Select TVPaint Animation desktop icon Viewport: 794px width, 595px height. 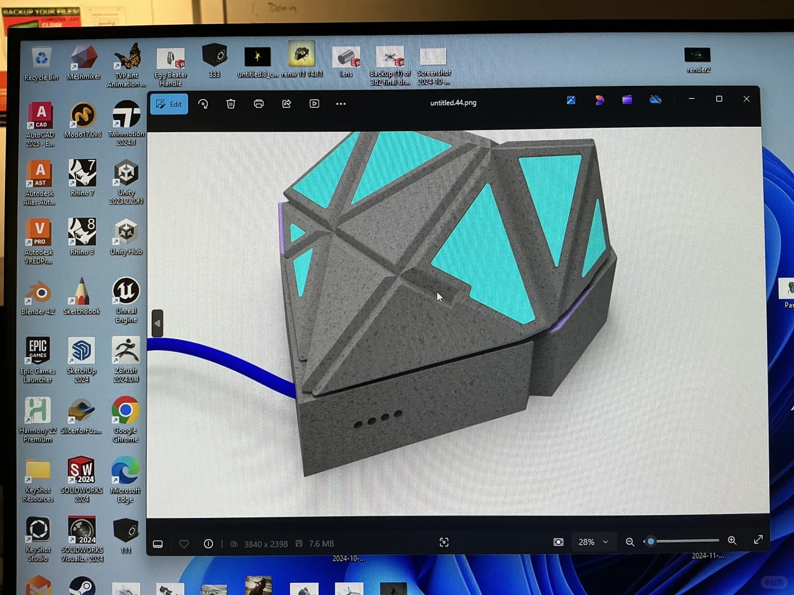click(x=127, y=66)
